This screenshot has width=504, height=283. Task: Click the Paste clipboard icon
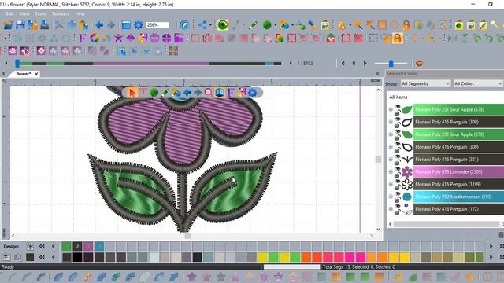click(x=83, y=25)
